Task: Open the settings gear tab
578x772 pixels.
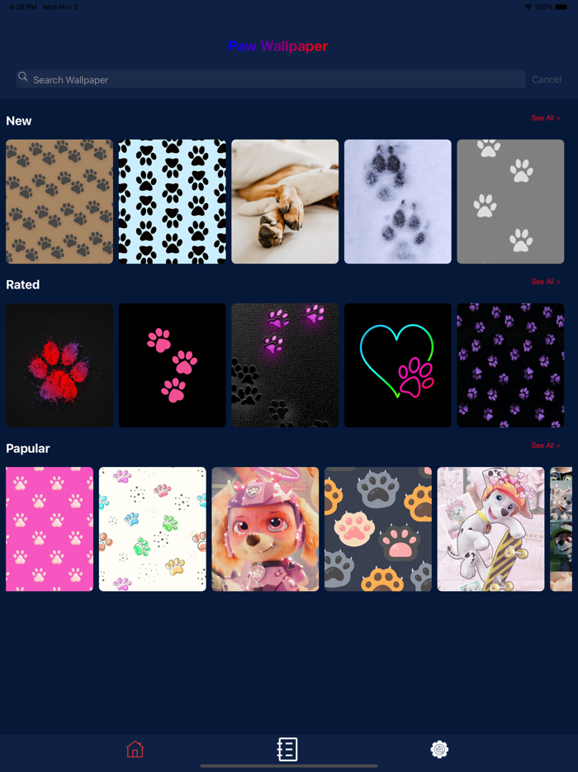Action: tap(439, 750)
